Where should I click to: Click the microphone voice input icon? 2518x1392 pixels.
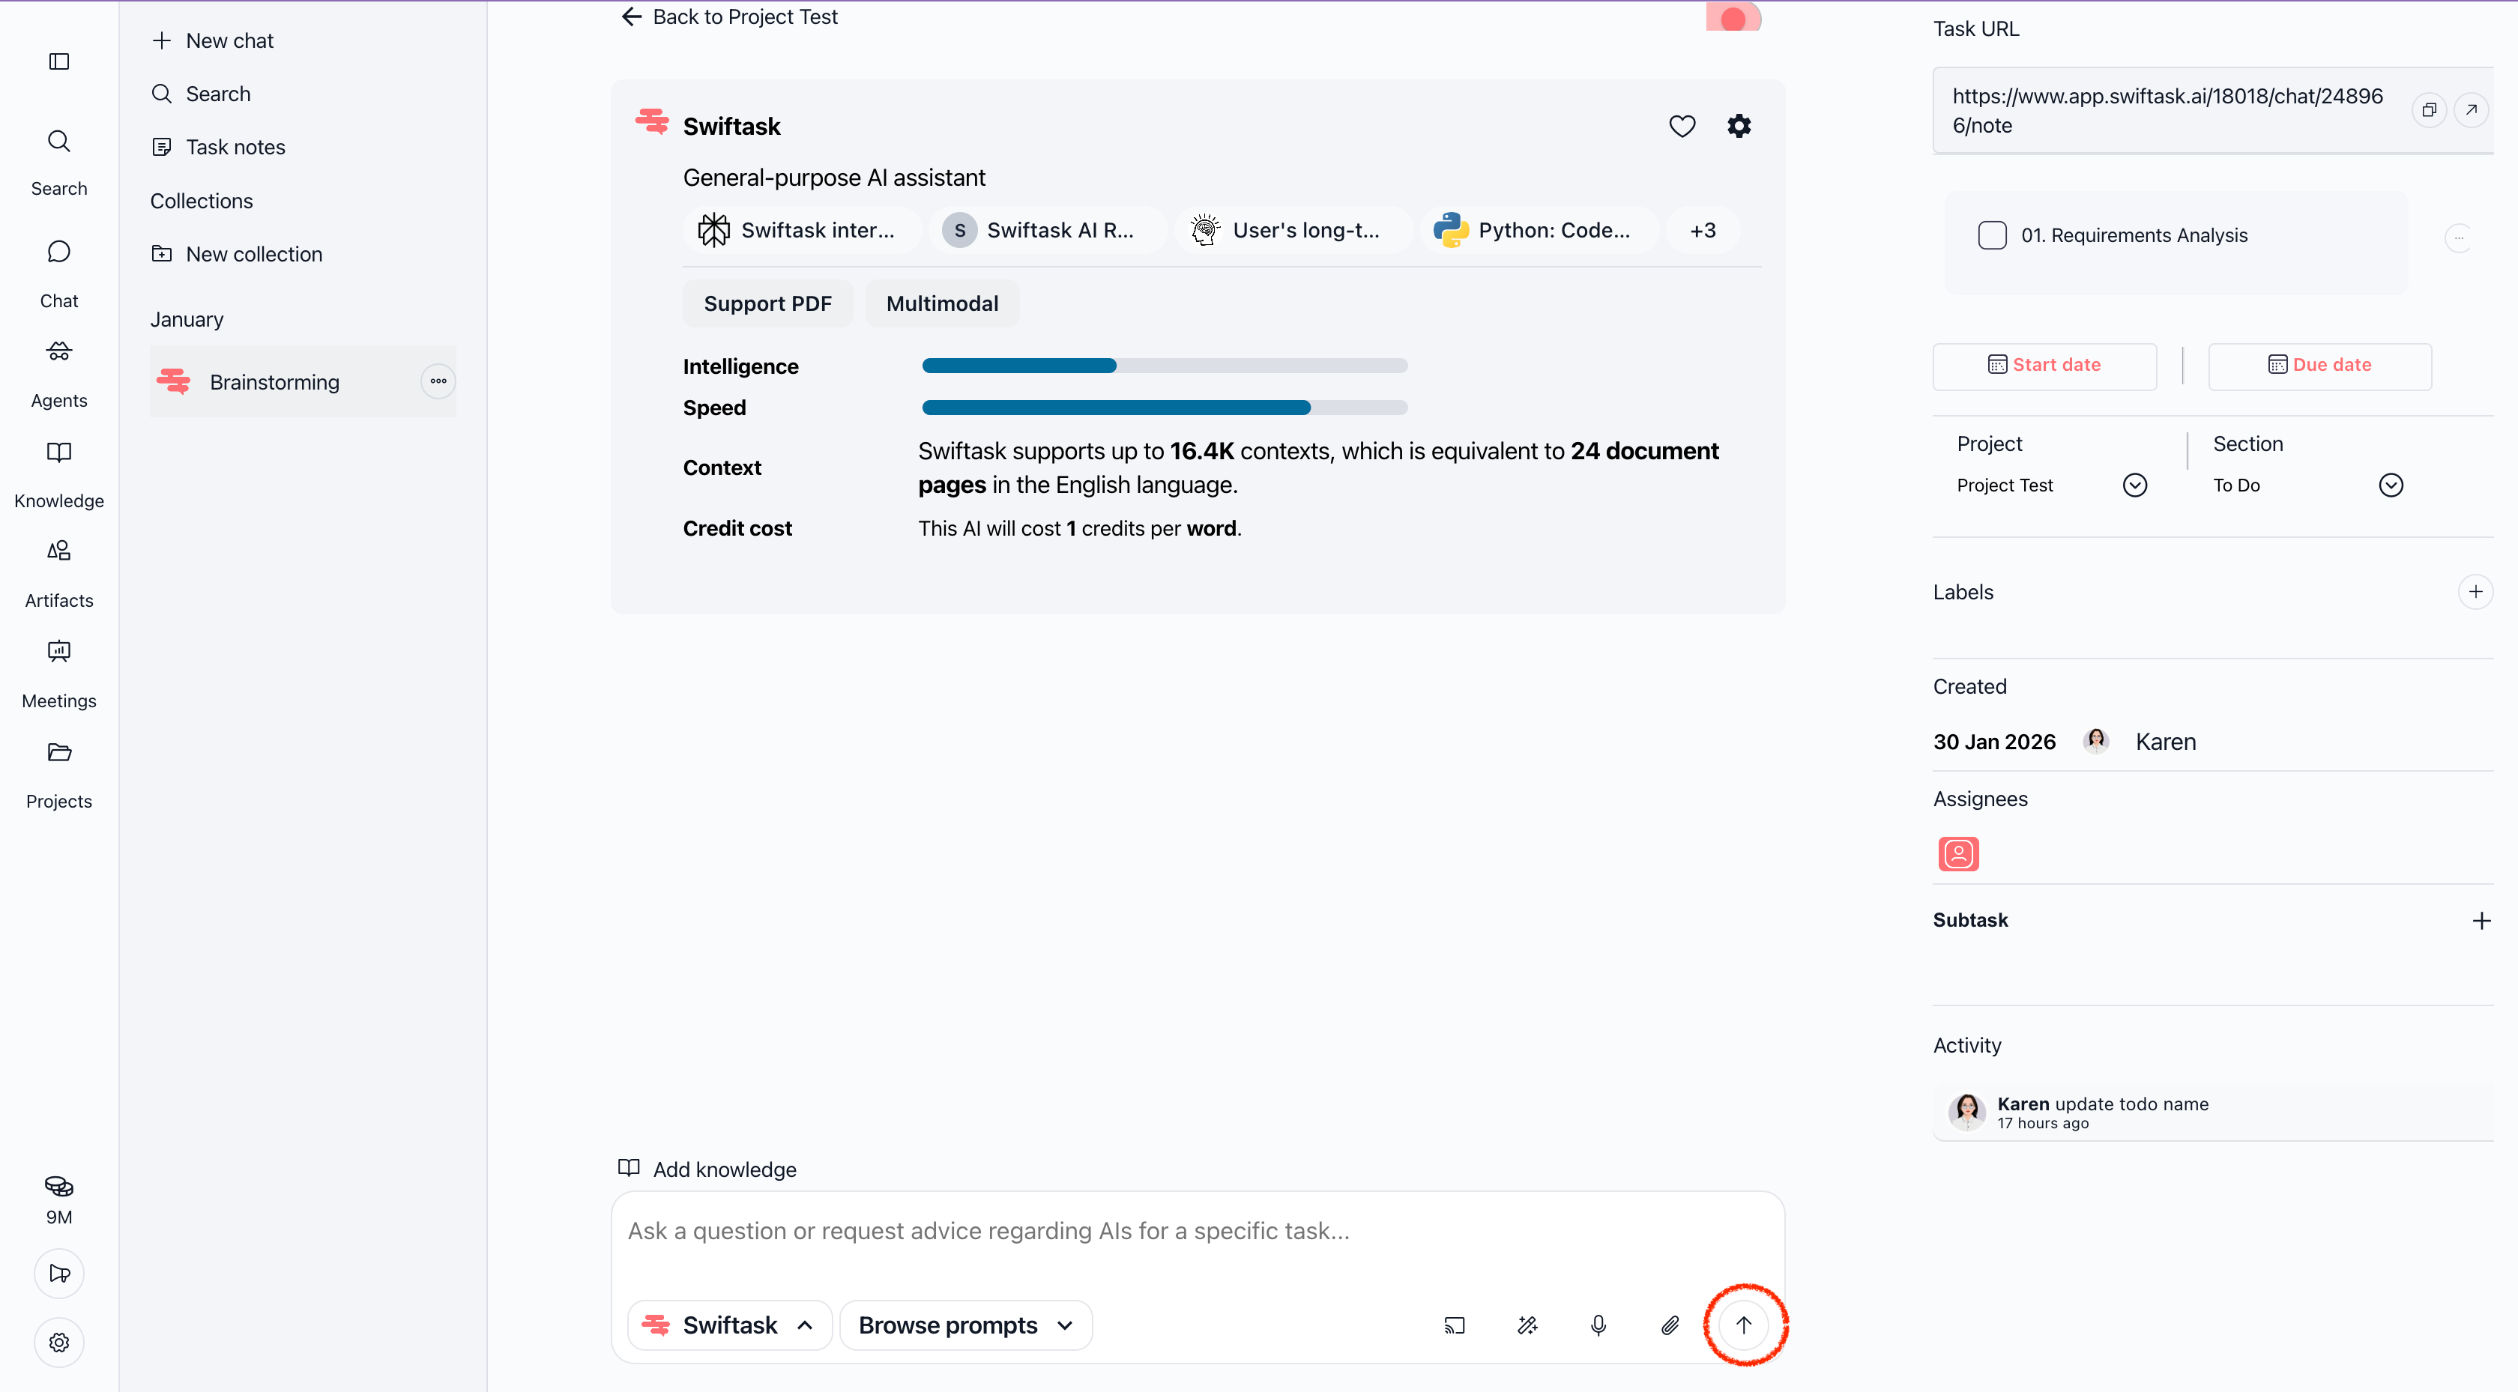pyautogui.click(x=1598, y=1325)
